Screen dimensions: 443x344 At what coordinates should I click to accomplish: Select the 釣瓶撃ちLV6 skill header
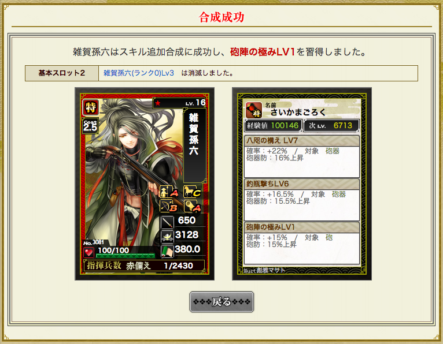pos(302,184)
